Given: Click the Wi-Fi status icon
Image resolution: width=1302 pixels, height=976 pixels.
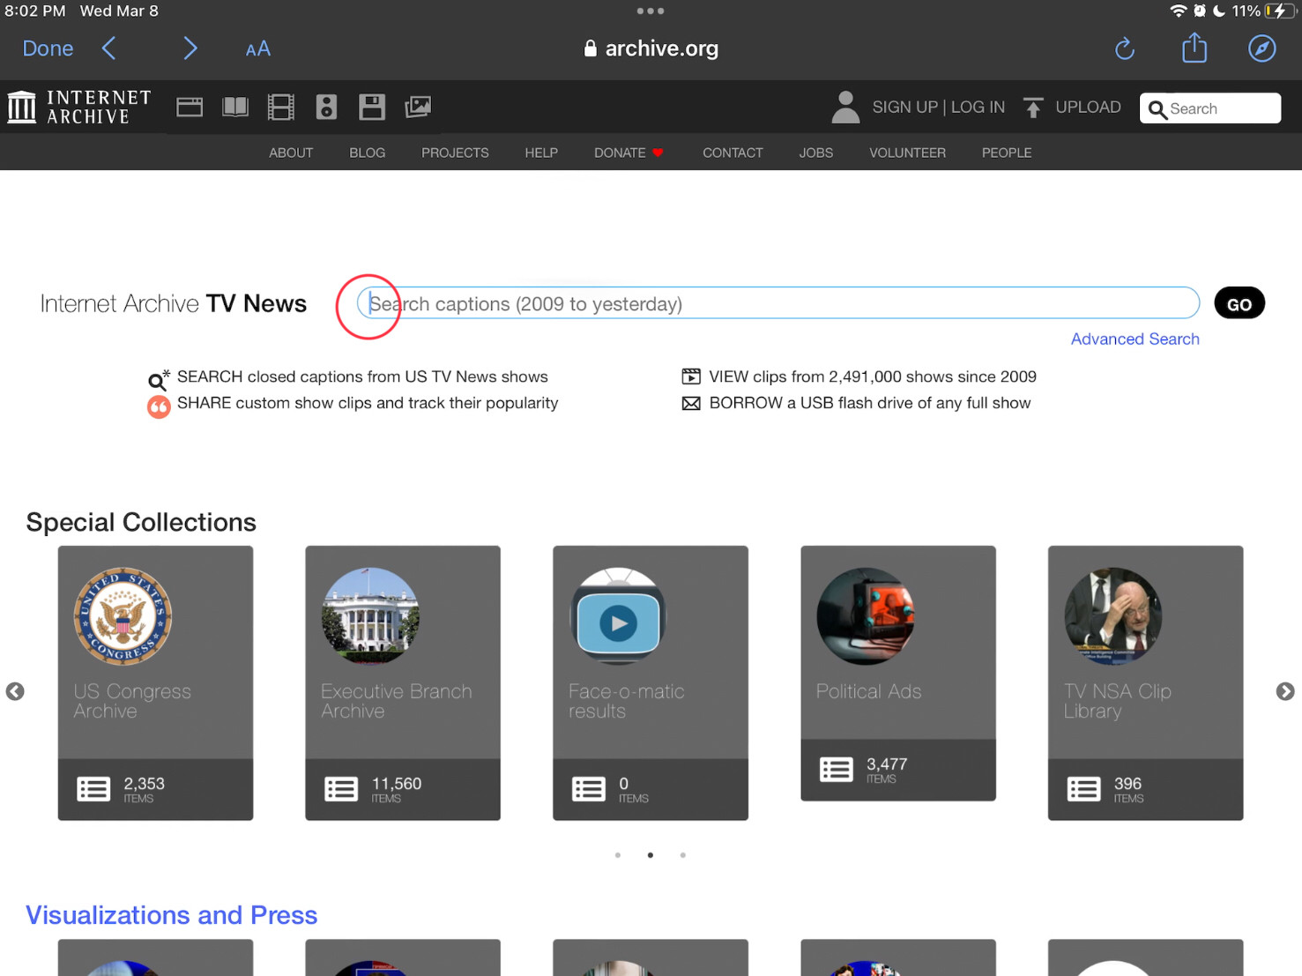Looking at the screenshot, I should point(1178,11).
